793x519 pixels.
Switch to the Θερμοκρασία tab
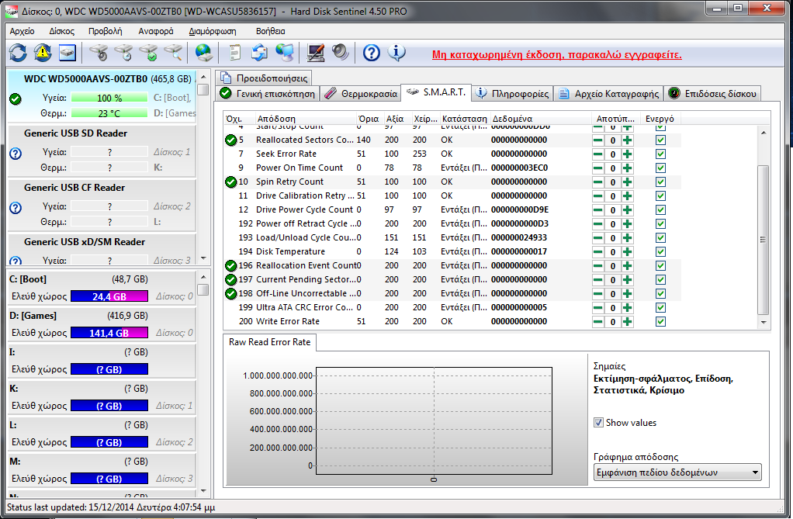pyautogui.click(x=361, y=94)
